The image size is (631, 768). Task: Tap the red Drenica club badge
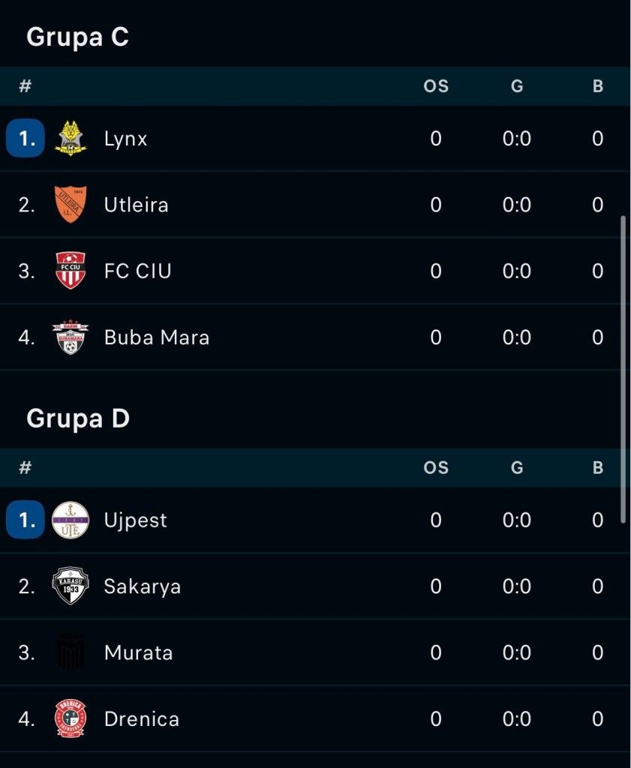[x=71, y=718]
